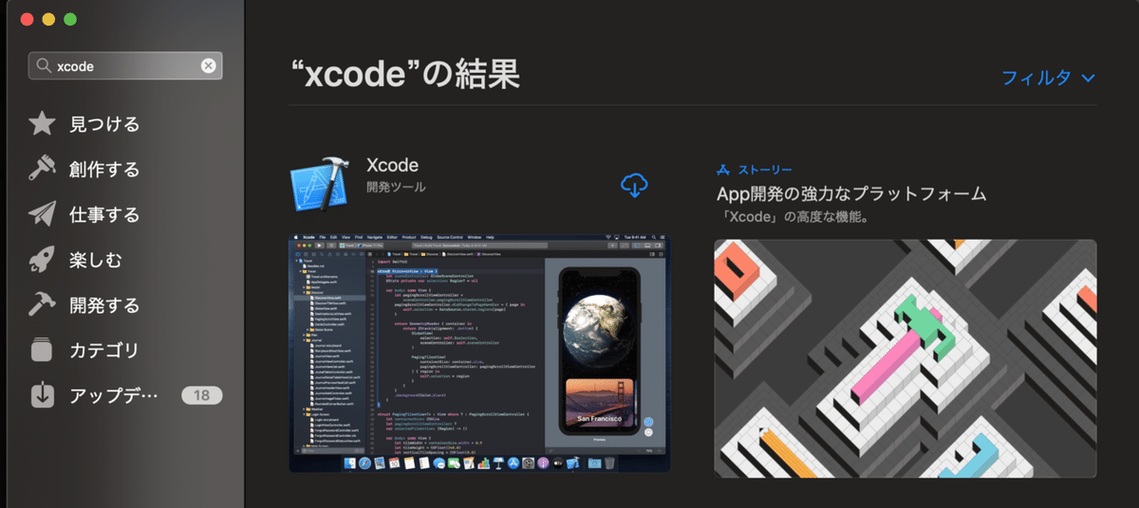
Task: Click the paper plane icon for 仕事する
Action: 42,215
